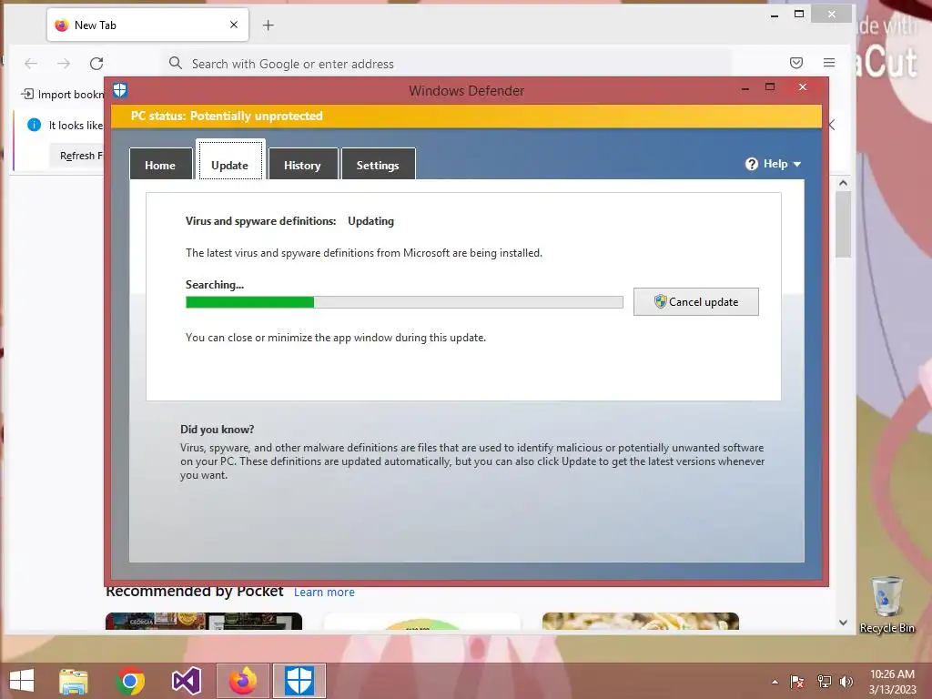932x699 pixels.
Task: Click the Searching... status text
Action: coord(215,285)
